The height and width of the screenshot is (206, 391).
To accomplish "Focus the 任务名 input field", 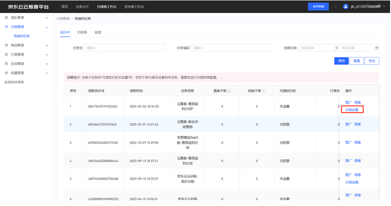I will [125, 48].
